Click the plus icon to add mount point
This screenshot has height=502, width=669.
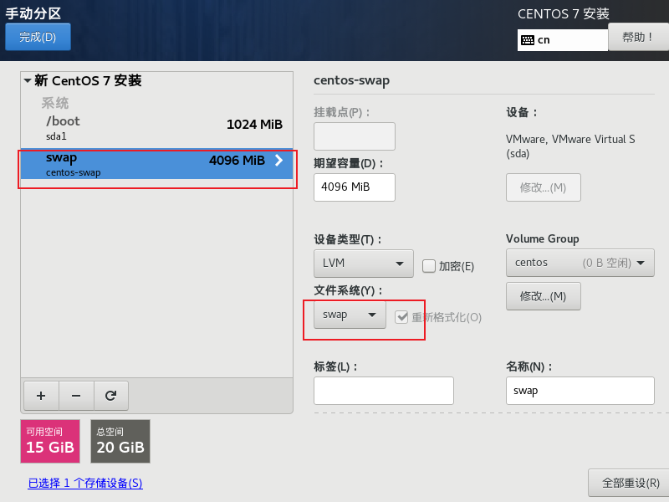[41, 396]
